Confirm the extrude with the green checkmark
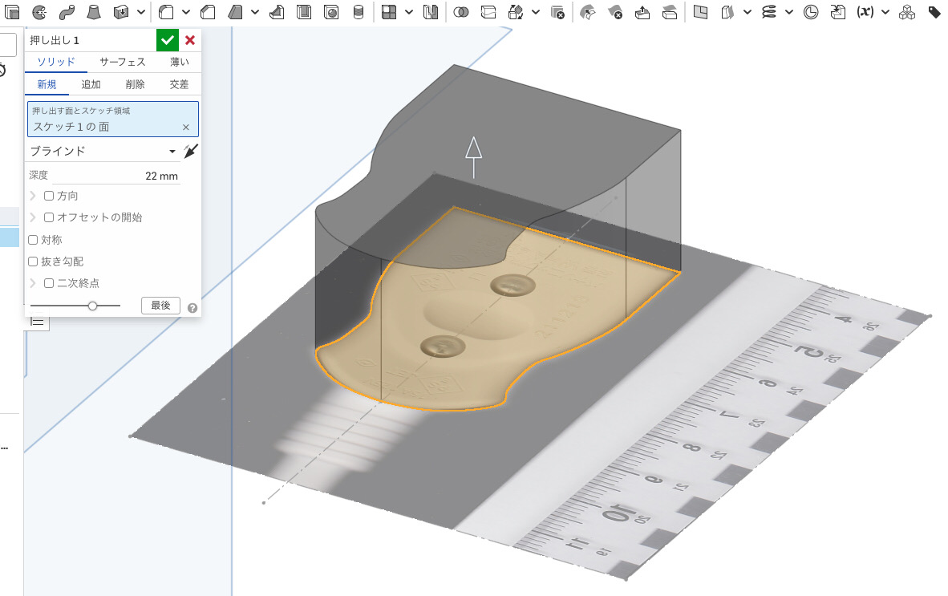Screen dimensions: 948x596 [x=167, y=40]
